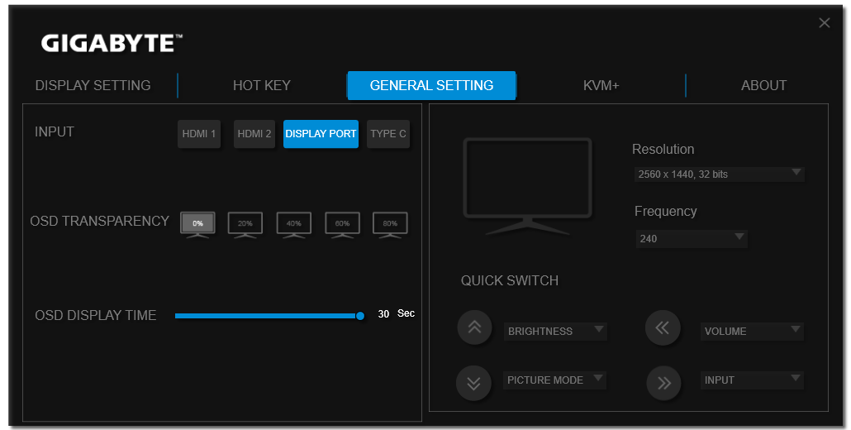Pick the 60% OSD transparency monitor icon

pyautogui.click(x=342, y=225)
